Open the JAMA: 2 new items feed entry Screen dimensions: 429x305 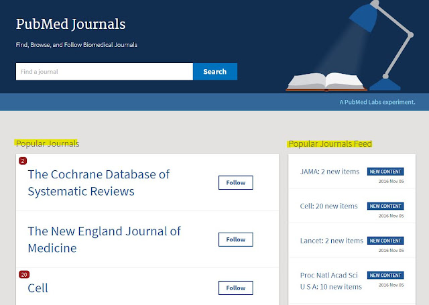click(330, 172)
